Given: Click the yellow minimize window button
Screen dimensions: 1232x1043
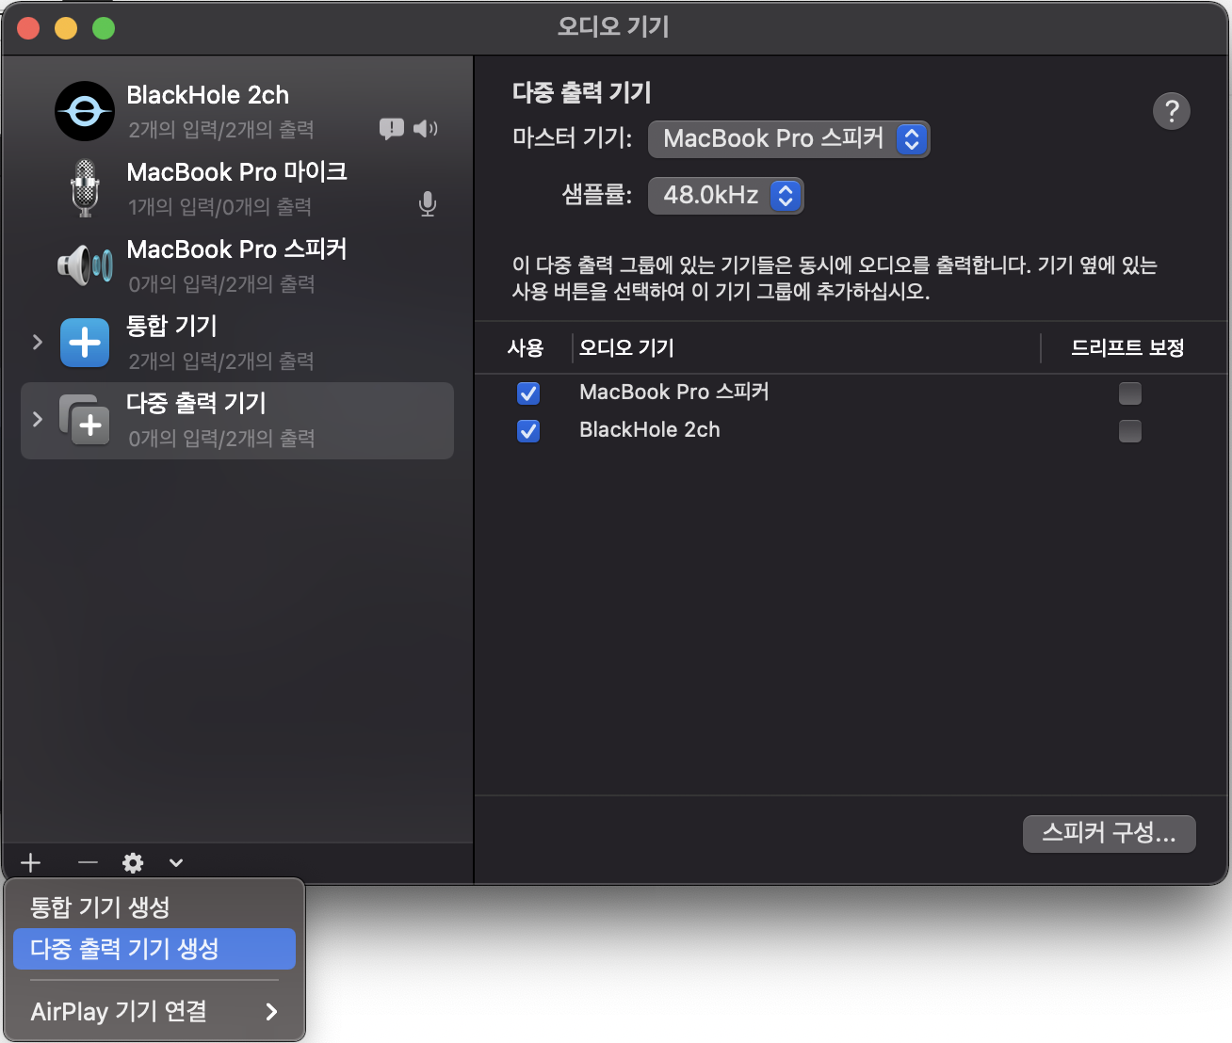Looking at the screenshot, I should (x=66, y=28).
